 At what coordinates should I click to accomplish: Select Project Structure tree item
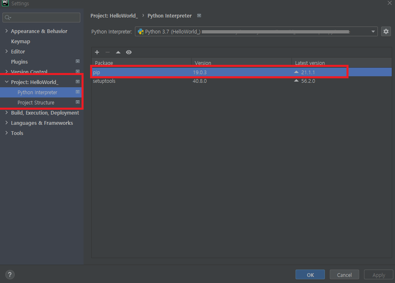pyautogui.click(x=36, y=103)
